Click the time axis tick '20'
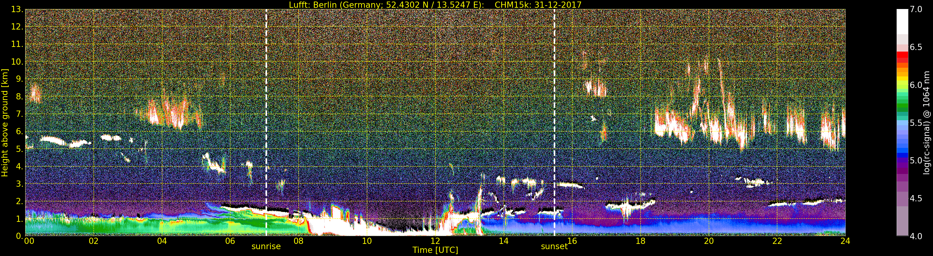Viewport: 933px width, 256px height. [709, 241]
